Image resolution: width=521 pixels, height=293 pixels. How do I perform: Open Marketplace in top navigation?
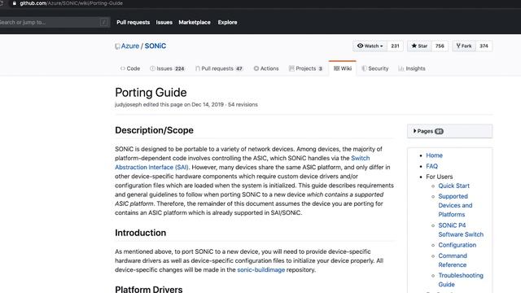pos(195,22)
